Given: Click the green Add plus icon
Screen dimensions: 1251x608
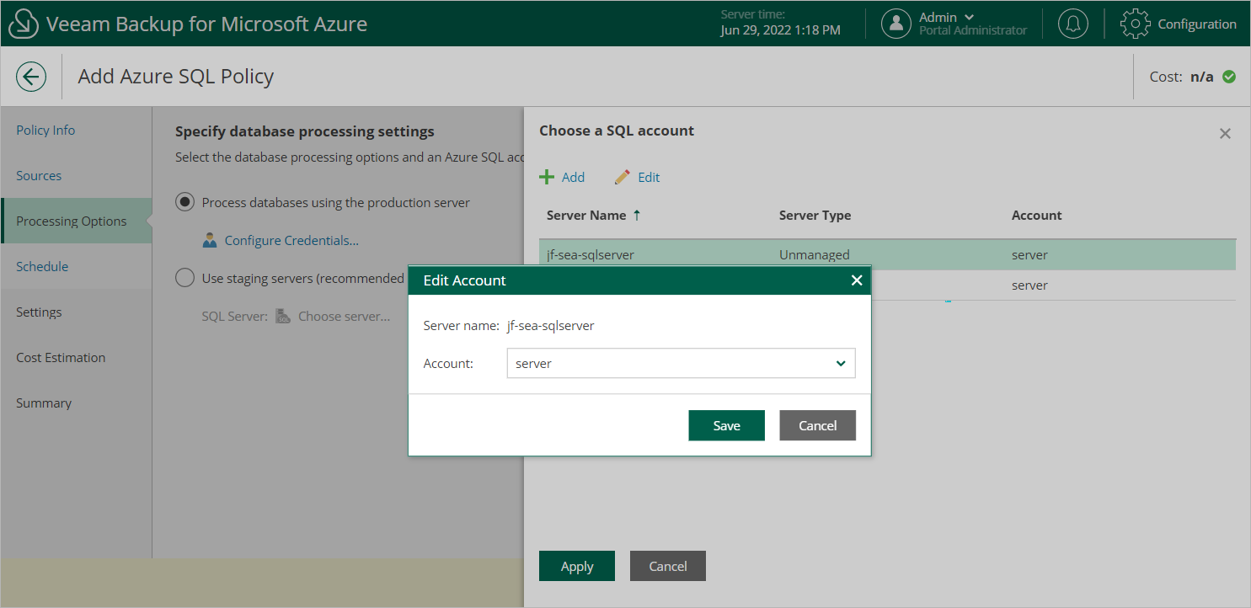Looking at the screenshot, I should 548,177.
